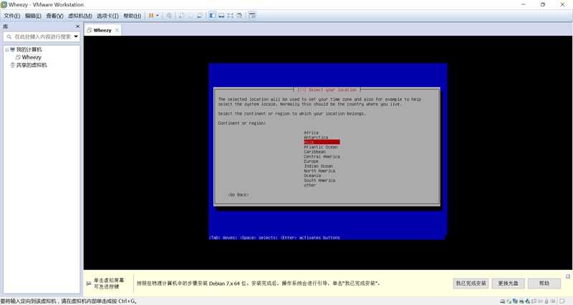Open the message log status bar icon

coord(562,301)
